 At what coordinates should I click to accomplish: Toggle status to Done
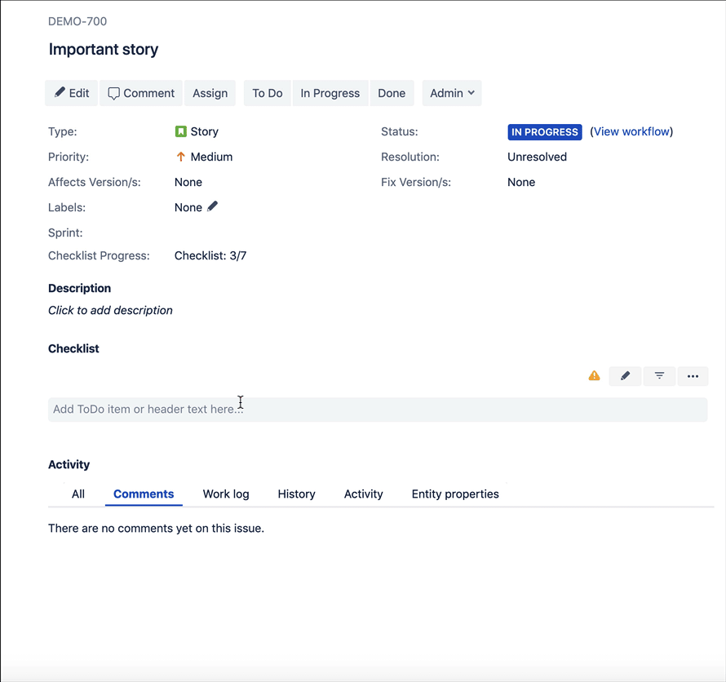392,93
